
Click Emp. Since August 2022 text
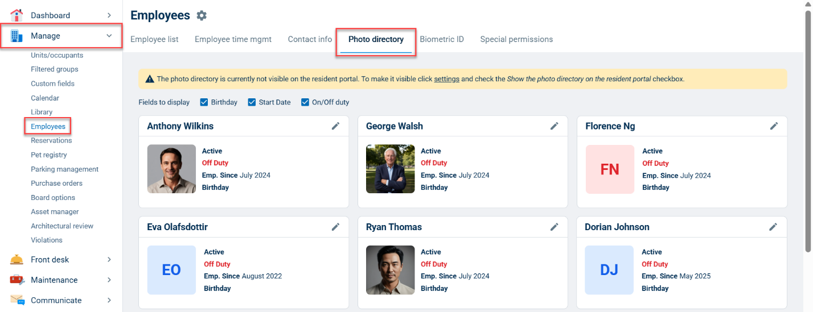243,276
